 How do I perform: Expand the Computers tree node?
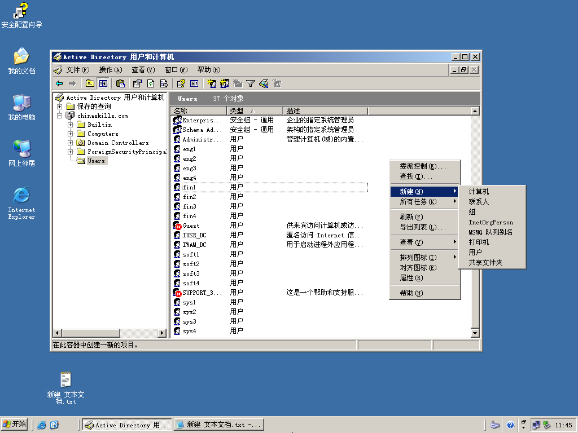point(70,134)
